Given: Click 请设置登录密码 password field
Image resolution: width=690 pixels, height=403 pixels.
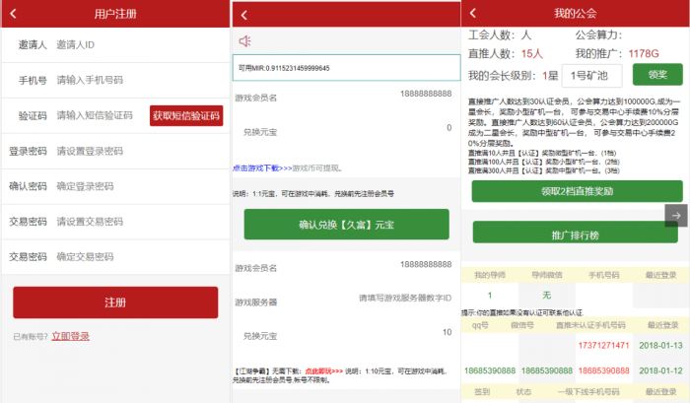Looking at the screenshot, I should tap(128, 151).
